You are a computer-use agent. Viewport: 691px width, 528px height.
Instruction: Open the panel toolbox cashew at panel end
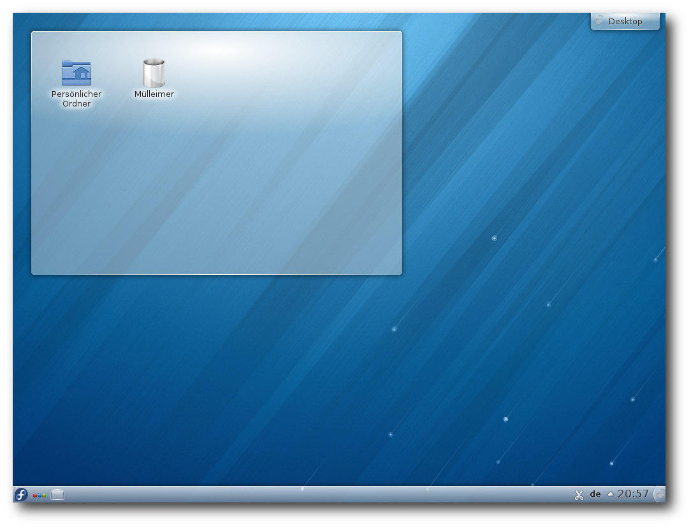pos(660,494)
